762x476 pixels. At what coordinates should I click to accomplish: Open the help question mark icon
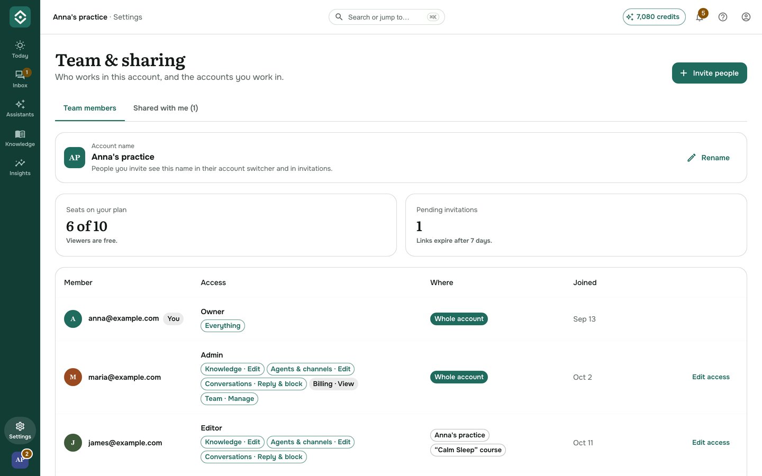pos(723,17)
